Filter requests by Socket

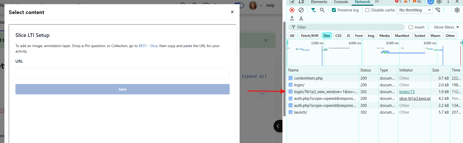[420, 36]
